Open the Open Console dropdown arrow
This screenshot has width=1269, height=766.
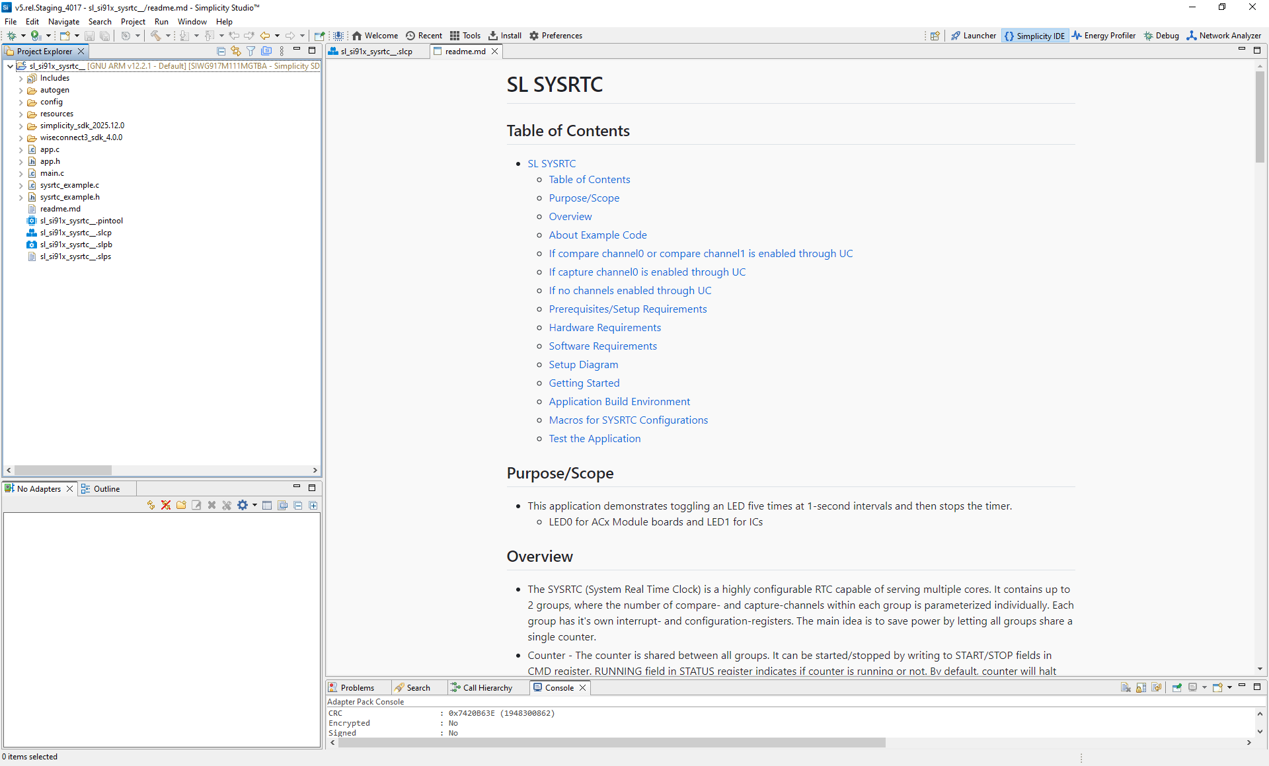point(1229,687)
